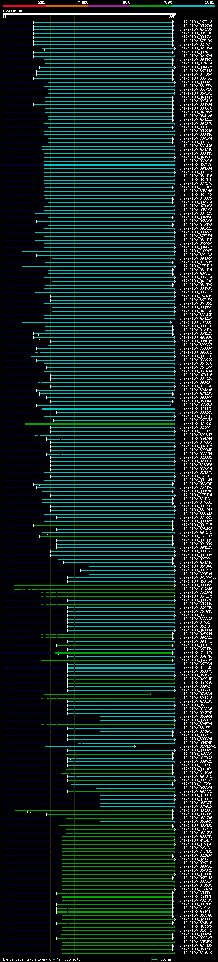Click label UniRef100_B6TMM8
This screenshot has width=218, height=962.
(196, 71)
